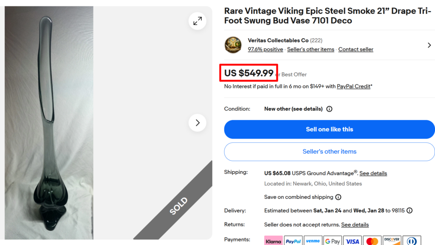435x245 pixels.
Task: Expand the product image to fullscreen
Action: (197, 21)
